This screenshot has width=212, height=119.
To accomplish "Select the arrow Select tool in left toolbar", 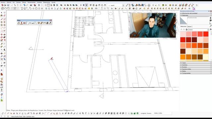I will 2,13.
